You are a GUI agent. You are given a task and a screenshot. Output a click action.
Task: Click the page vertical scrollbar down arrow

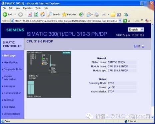[152, 117]
